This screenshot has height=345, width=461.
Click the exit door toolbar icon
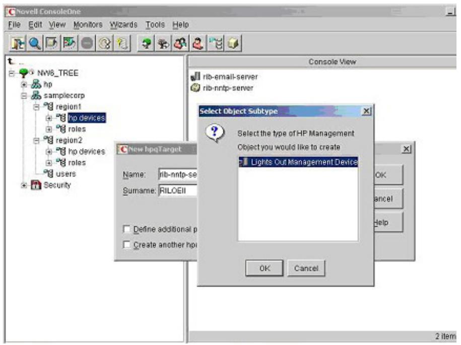pyautogui.click(x=18, y=43)
